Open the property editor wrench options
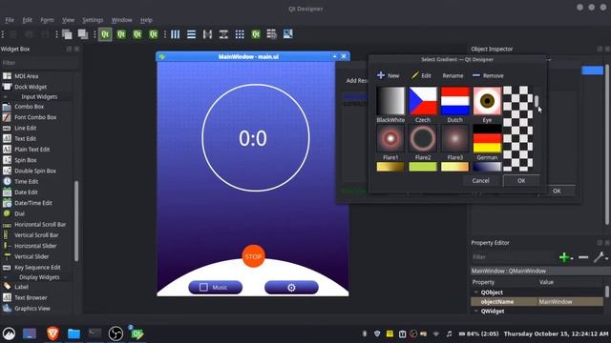 point(600,257)
